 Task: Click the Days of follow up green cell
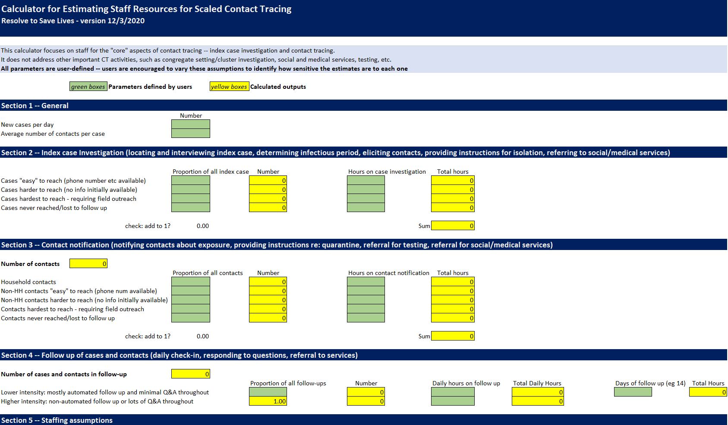633,392
